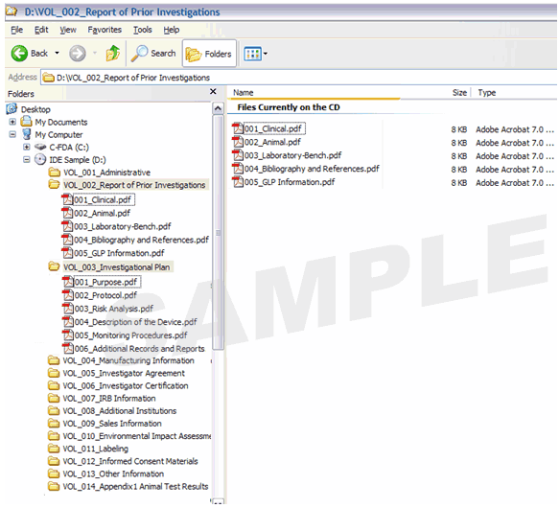The height and width of the screenshot is (508, 559).
Task: Collapse the My Computer tree node
Action: tap(12, 134)
